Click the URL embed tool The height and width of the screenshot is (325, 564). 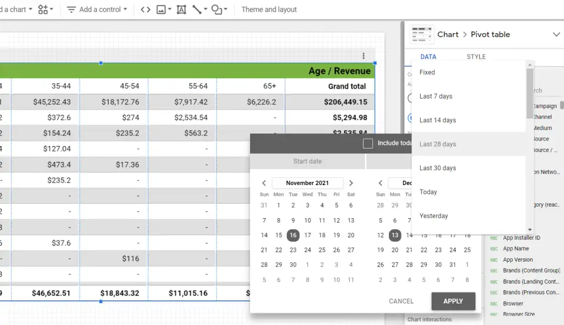click(x=145, y=9)
